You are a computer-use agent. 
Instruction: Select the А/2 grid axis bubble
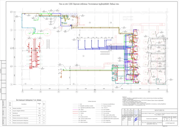12,48
